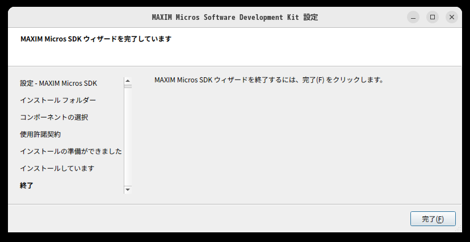Select the コンポーネントの選択 step
The width and height of the screenshot is (470, 242).
pos(54,117)
